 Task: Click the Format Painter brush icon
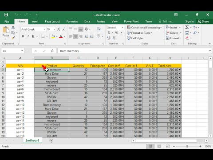13,38
